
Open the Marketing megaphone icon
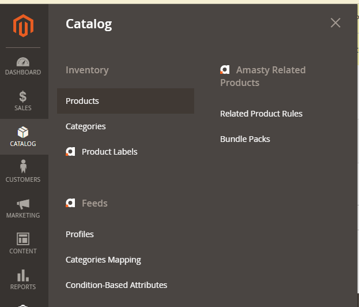point(23,204)
